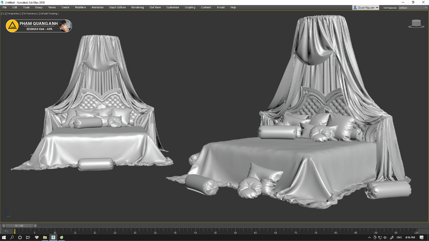Open the Modifiers menu

coord(80,7)
